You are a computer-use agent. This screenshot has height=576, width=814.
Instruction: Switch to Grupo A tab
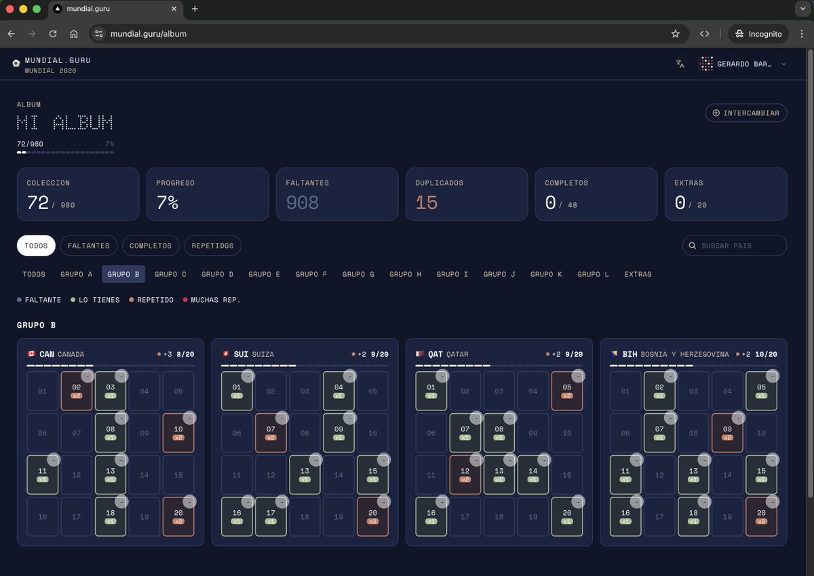(77, 274)
